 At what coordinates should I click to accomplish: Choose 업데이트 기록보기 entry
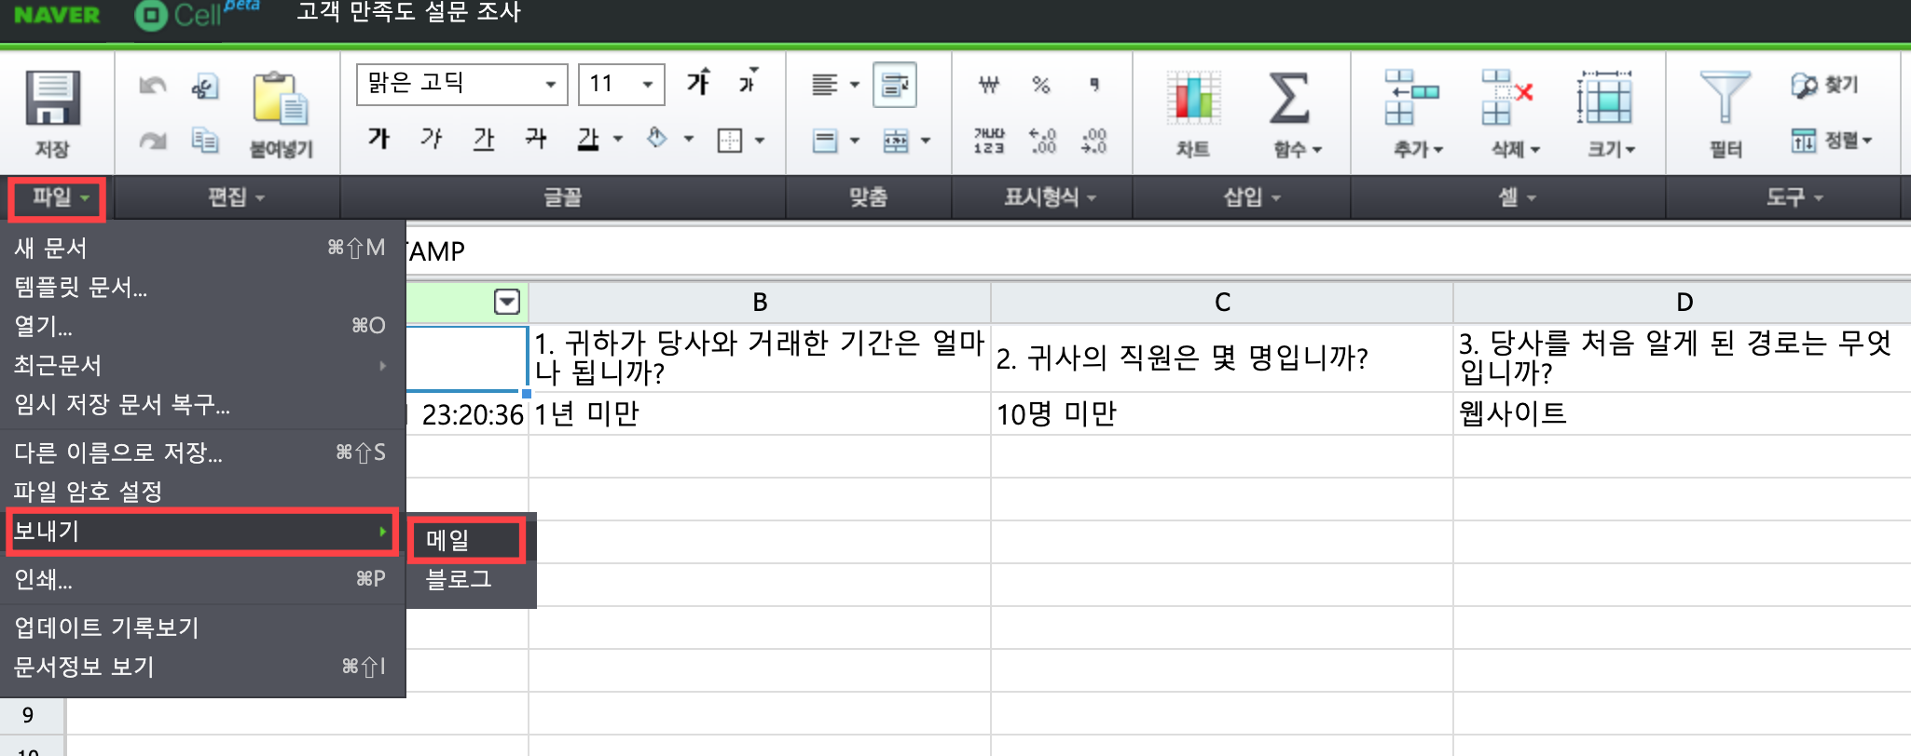(203, 628)
